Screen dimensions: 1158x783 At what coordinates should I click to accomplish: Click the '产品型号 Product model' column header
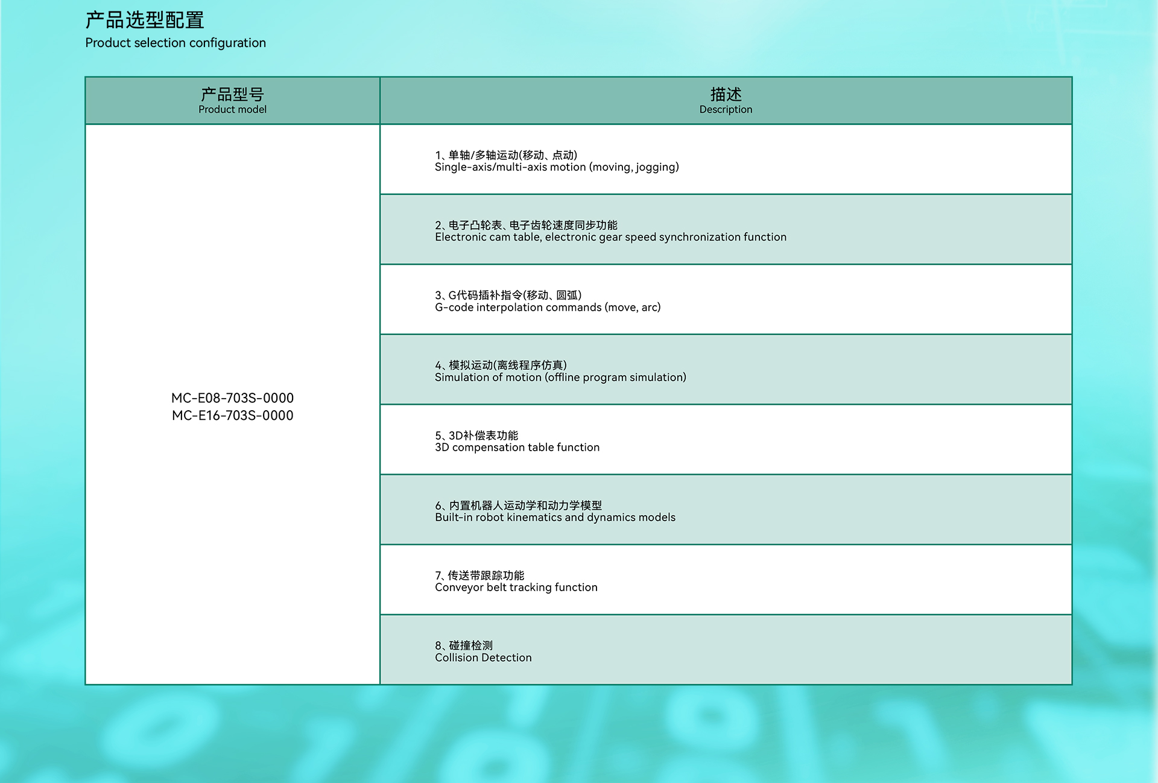pyautogui.click(x=232, y=101)
